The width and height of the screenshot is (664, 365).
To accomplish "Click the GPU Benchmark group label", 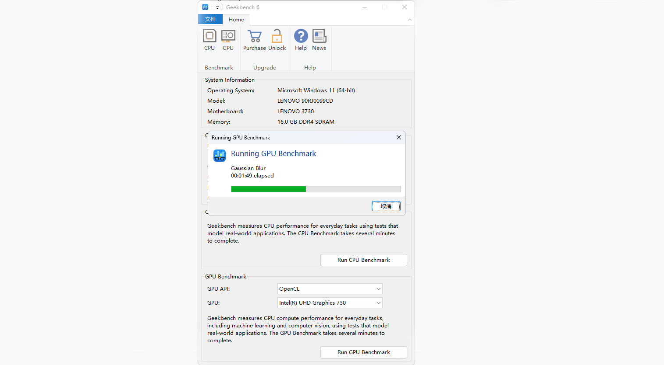I will [x=226, y=277].
